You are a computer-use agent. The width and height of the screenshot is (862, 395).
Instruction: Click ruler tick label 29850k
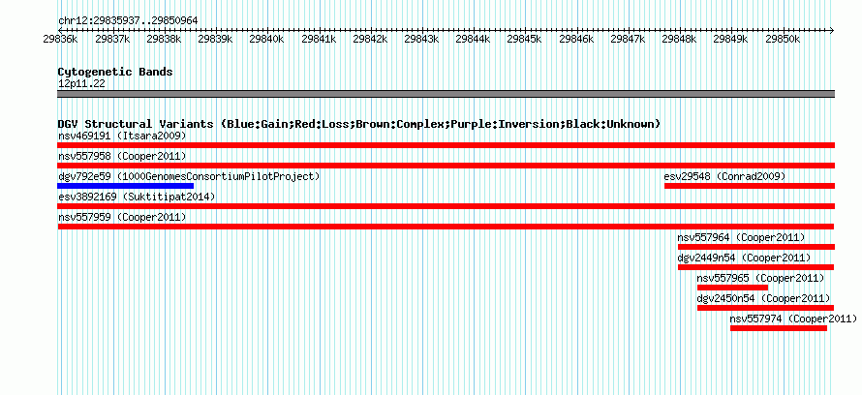[783, 39]
